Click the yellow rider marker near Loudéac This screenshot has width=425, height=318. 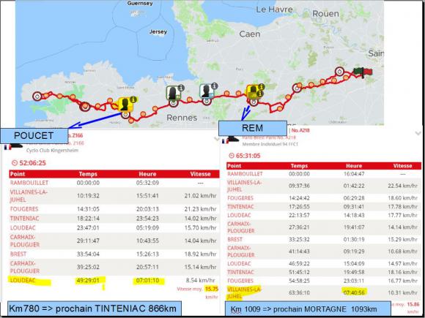[x=126, y=104]
